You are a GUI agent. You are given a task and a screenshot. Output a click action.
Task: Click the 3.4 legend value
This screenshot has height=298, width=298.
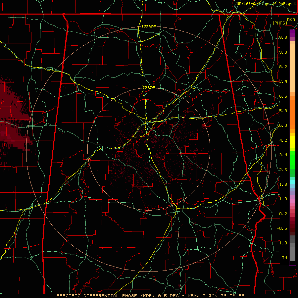click(283, 155)
